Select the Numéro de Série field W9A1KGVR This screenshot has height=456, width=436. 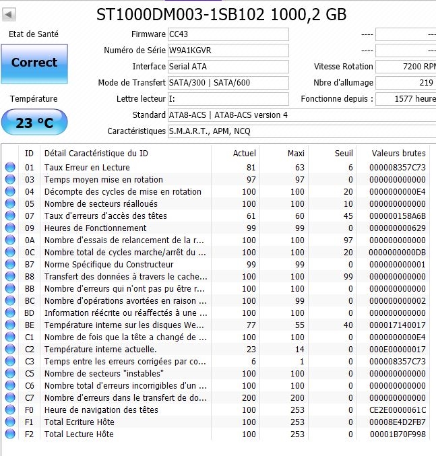click(x=228, y=51)
